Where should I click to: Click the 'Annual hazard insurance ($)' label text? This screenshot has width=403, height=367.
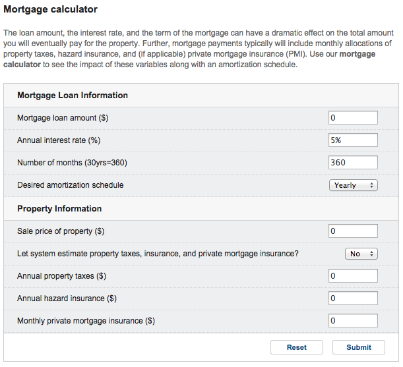pyautogui.click(x=67, y=298)
